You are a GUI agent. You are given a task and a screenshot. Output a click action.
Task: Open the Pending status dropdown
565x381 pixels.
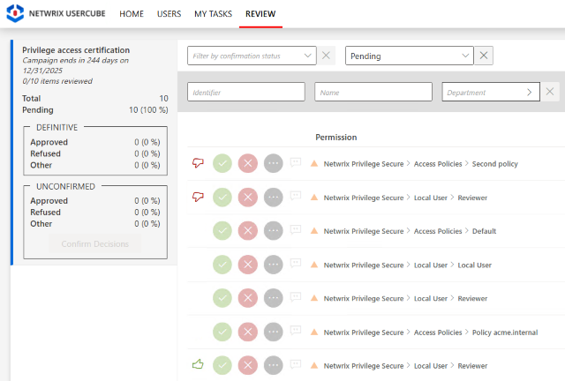pyautogui.click(x=409, y=56)
